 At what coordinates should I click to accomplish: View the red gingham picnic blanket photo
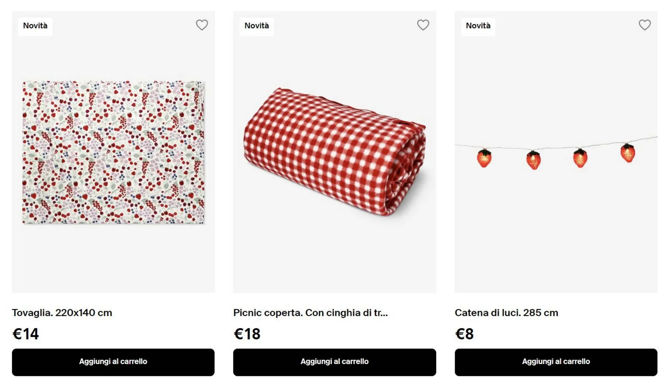[x=335, y=152]
